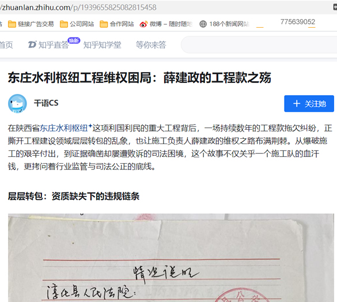Go to Zhihu 首页 tab
The image size is (337, 302).
click(x=6, y=45)
